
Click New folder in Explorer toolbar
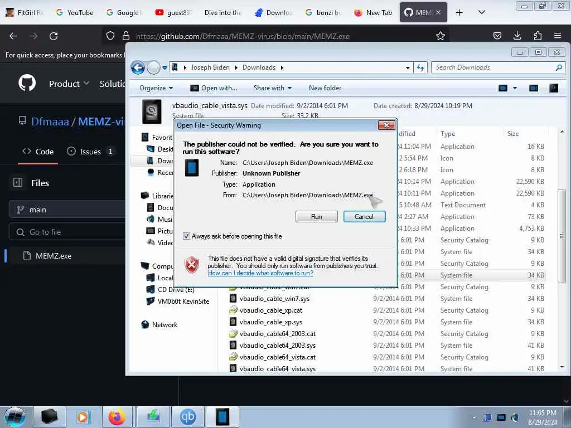(x=325, y=88)
